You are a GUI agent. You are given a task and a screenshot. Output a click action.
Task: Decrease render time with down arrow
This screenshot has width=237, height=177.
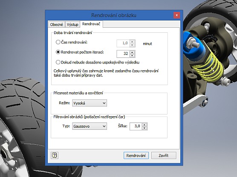click(x=132, y=45)
